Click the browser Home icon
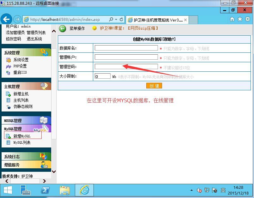Screen dimensions: 254x198 232,19
